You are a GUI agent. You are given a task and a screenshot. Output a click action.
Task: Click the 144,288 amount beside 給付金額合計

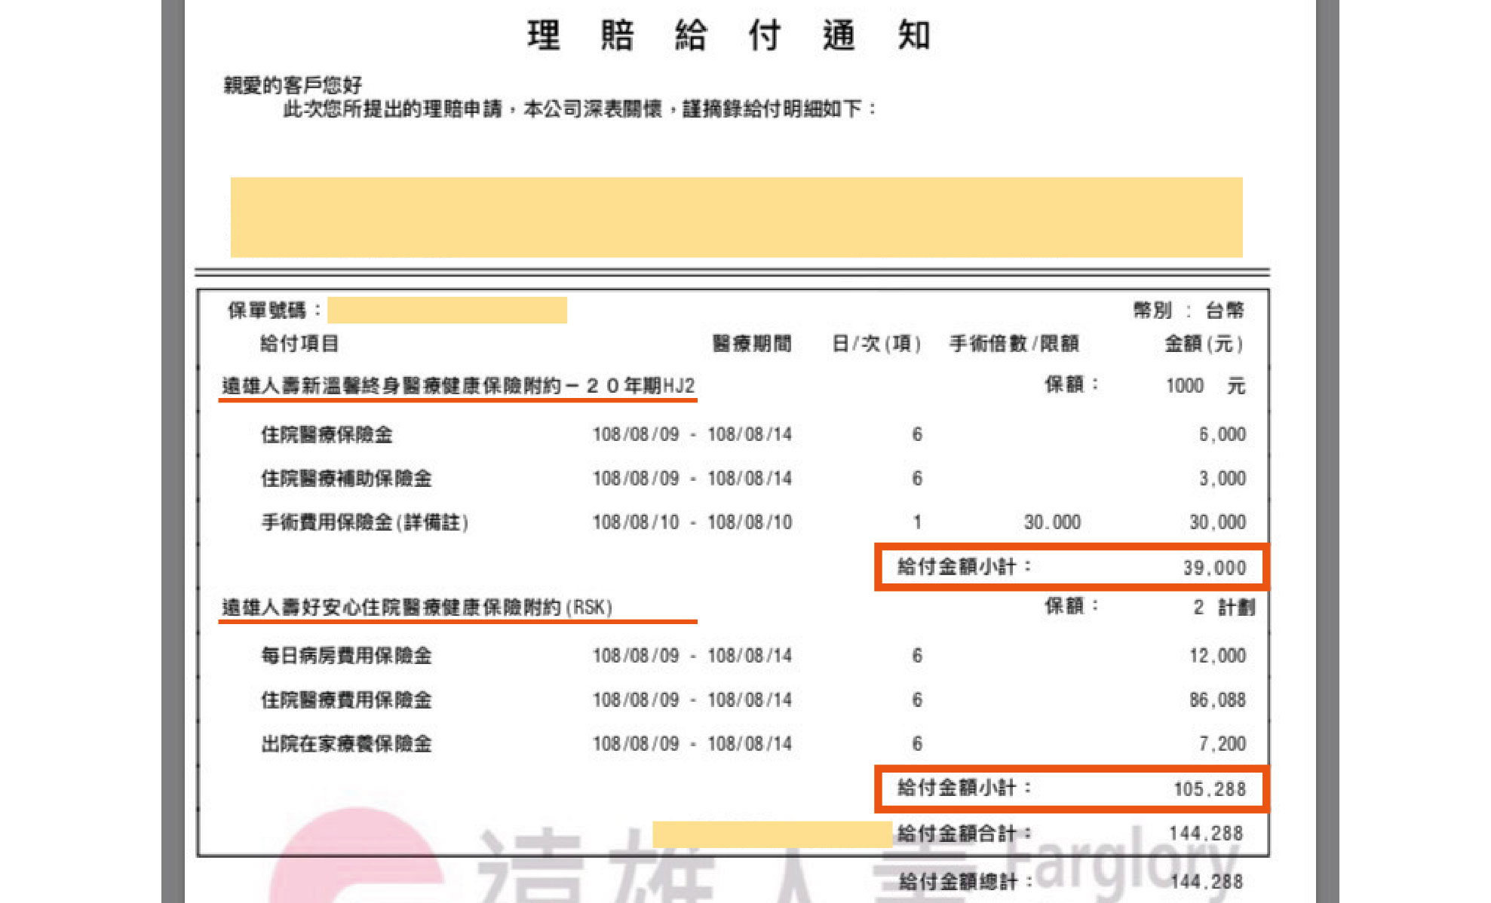click(x=1206, y=833)
